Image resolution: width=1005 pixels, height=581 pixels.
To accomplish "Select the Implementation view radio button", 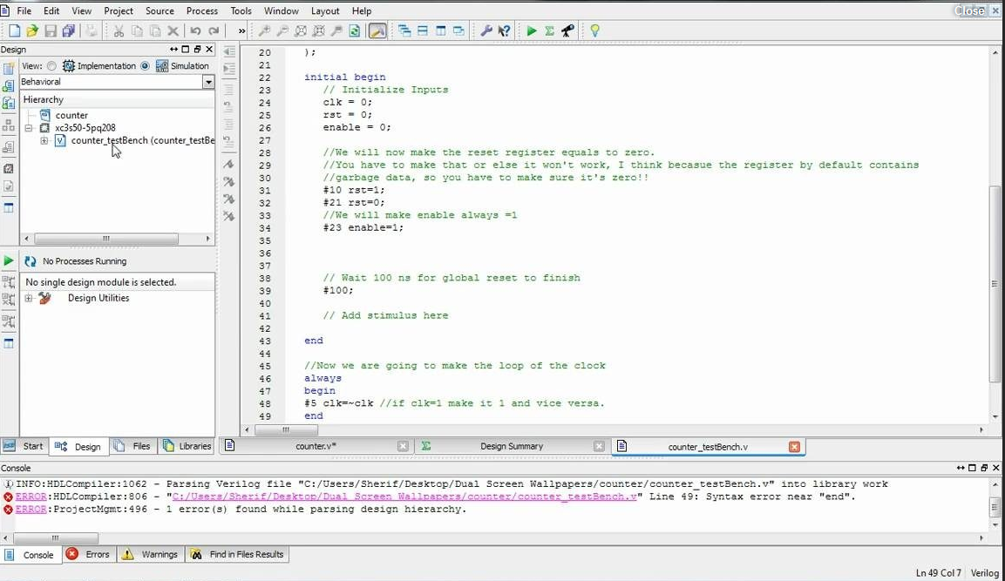I will click(52, 66).
